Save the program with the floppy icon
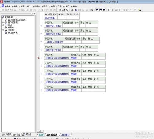This screenshot has width=154, height=139. (x=67, y=10)
